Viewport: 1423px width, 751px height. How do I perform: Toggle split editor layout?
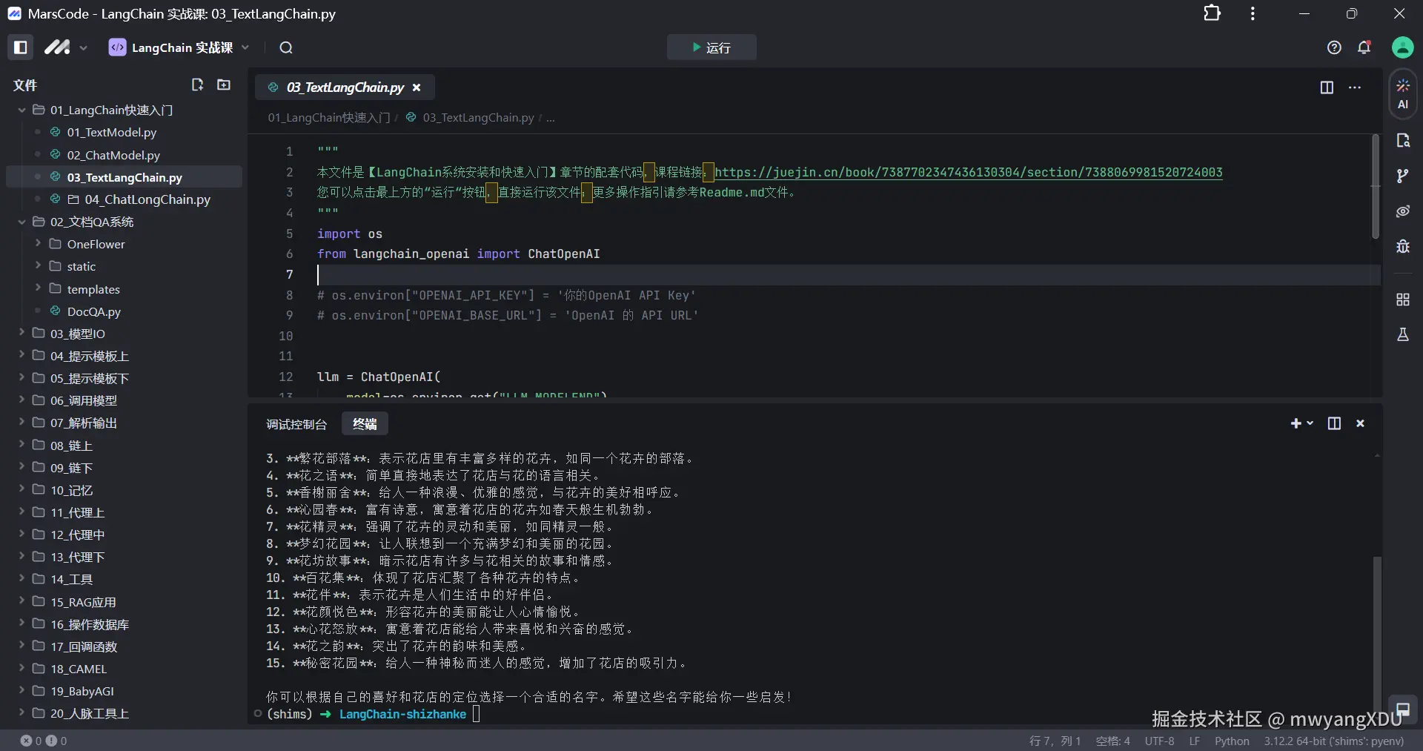(1327, 87)
